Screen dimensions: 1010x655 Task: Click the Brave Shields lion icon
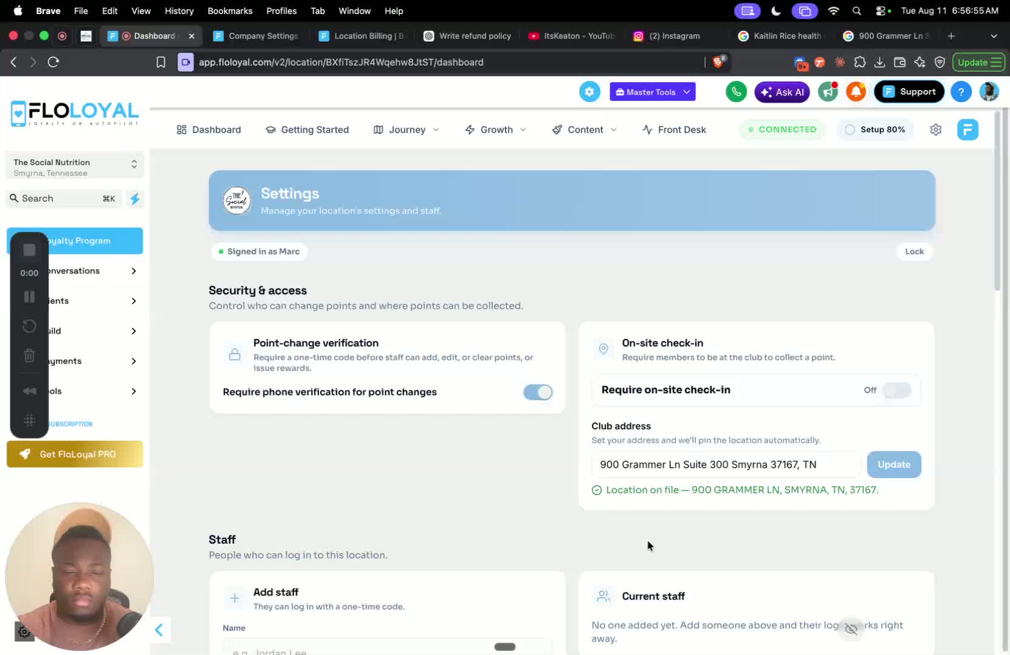coord(718,61)
